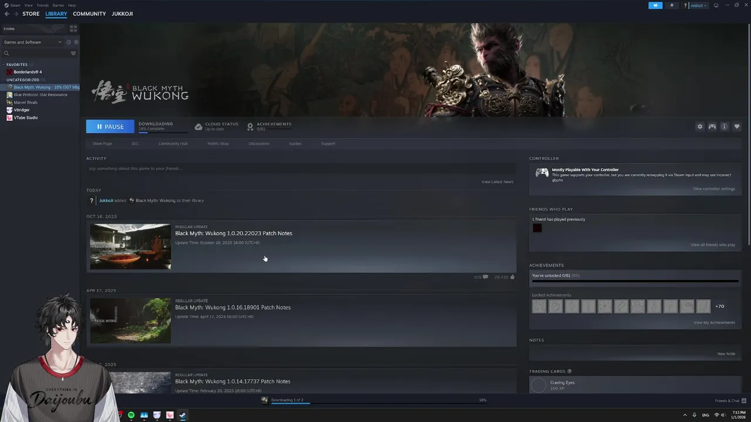Collapse the Uncategorized category

click(4, 80)
